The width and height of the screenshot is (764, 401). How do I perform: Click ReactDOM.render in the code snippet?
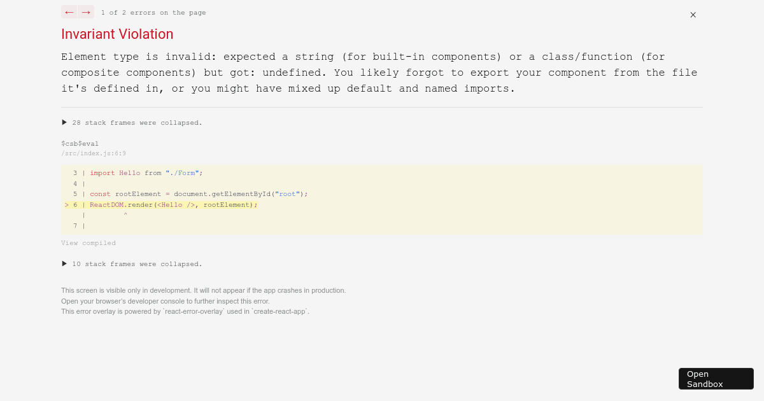[121, 204]
